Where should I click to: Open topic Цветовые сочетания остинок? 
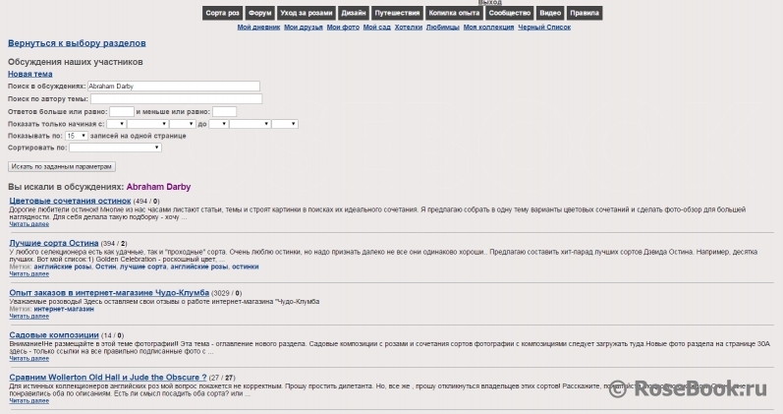point(70,201)
